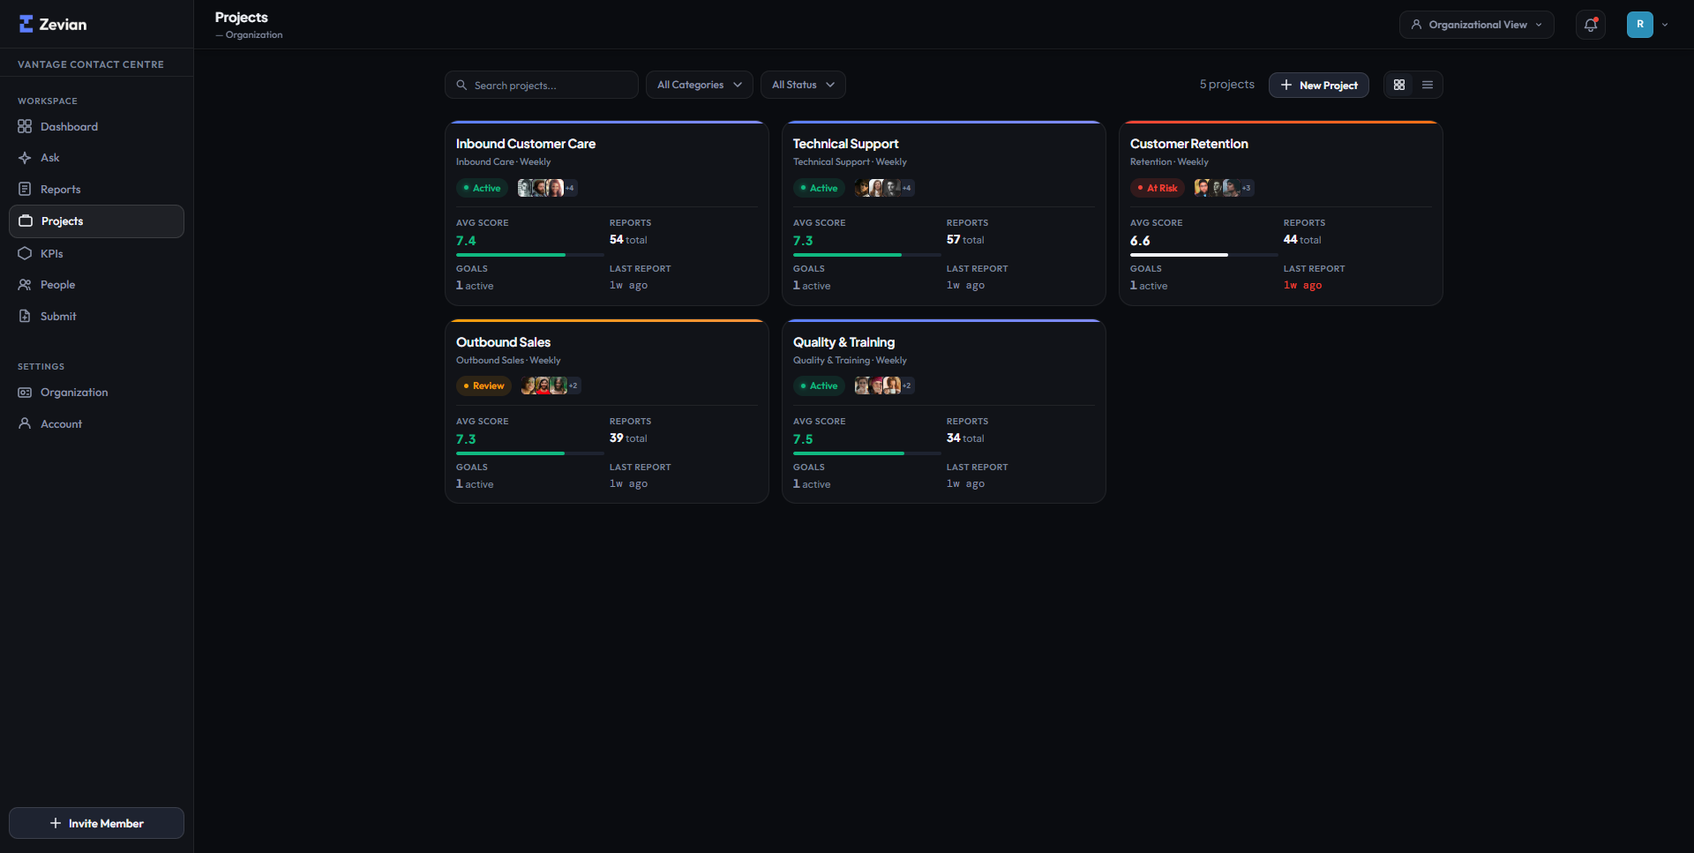Open Reports in the sidebar
This screenshot has height=853, width=1694.
[x=96, y=189]
